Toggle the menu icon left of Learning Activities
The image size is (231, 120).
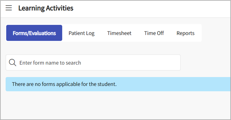point(9,8)
